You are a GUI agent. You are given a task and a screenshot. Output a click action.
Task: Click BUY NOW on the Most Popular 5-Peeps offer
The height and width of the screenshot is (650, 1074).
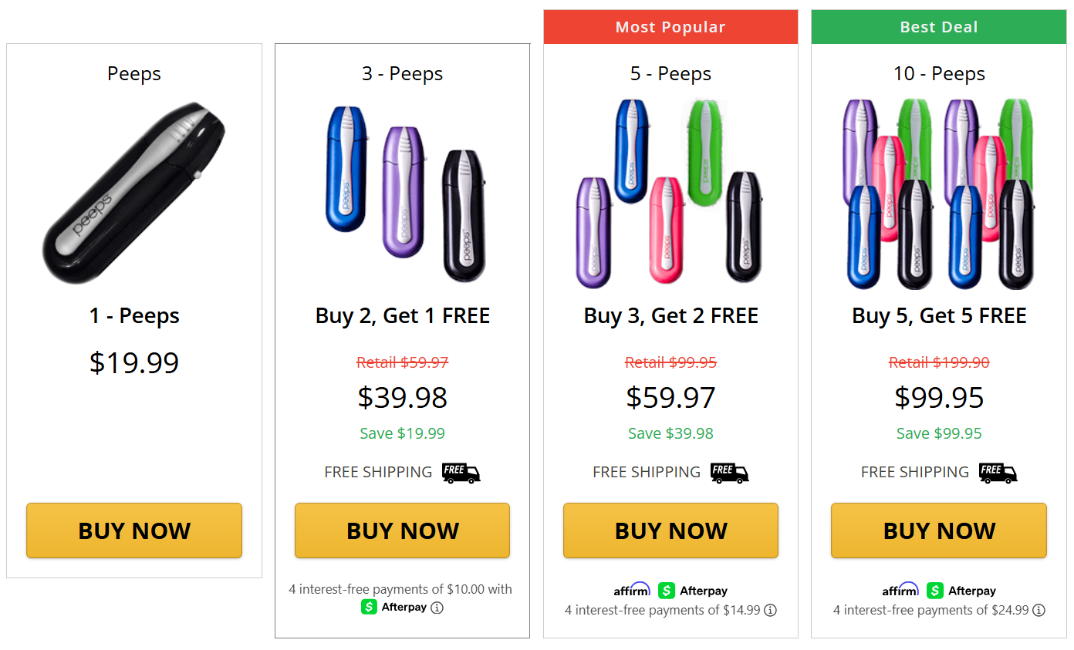[670, 530]
